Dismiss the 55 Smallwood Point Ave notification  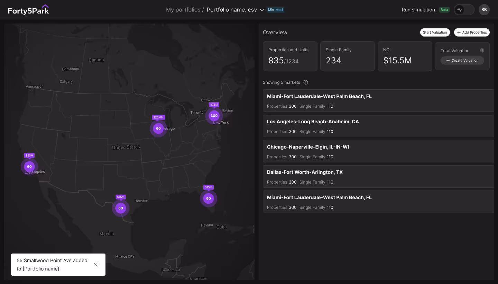(96, 265)
